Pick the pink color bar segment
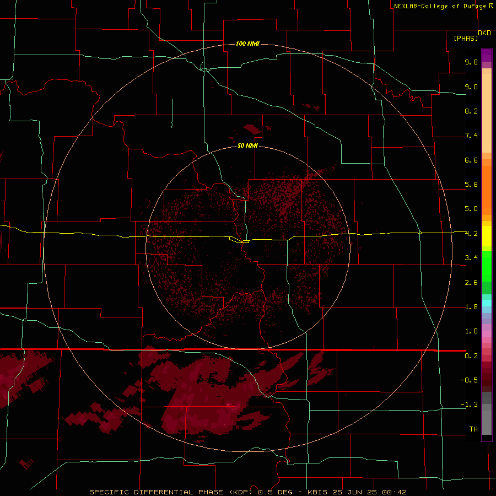 tap(487, 334)
